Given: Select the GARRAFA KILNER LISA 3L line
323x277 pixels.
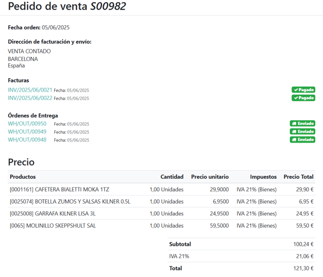Looking at the screenshot, I should tap(53, 214).
